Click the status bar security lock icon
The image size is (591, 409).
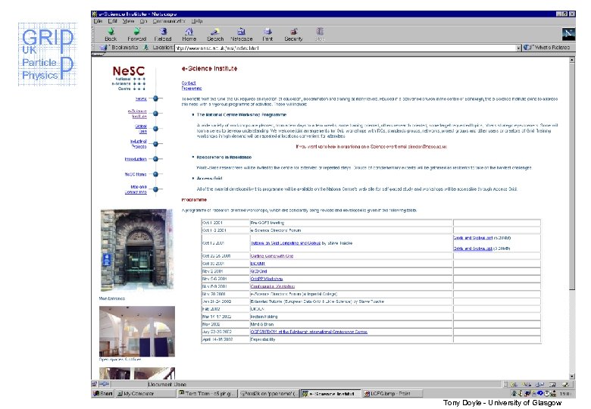[94, 384]
